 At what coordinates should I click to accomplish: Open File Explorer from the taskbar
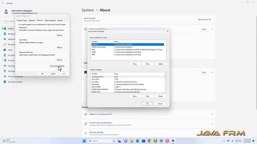(132, 141)
